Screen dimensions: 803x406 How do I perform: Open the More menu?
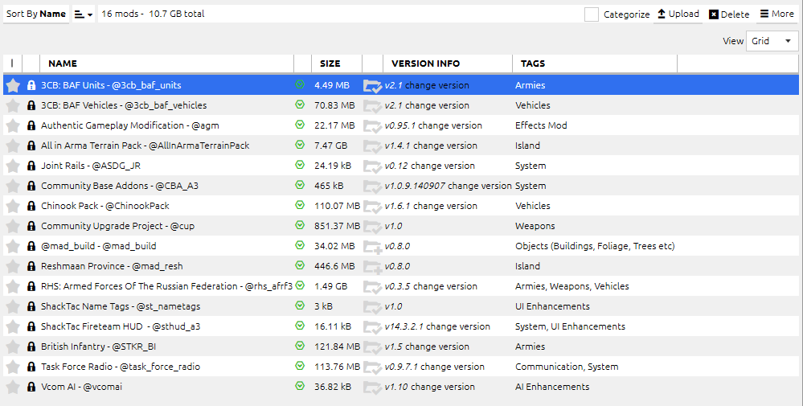click(777, 14)
